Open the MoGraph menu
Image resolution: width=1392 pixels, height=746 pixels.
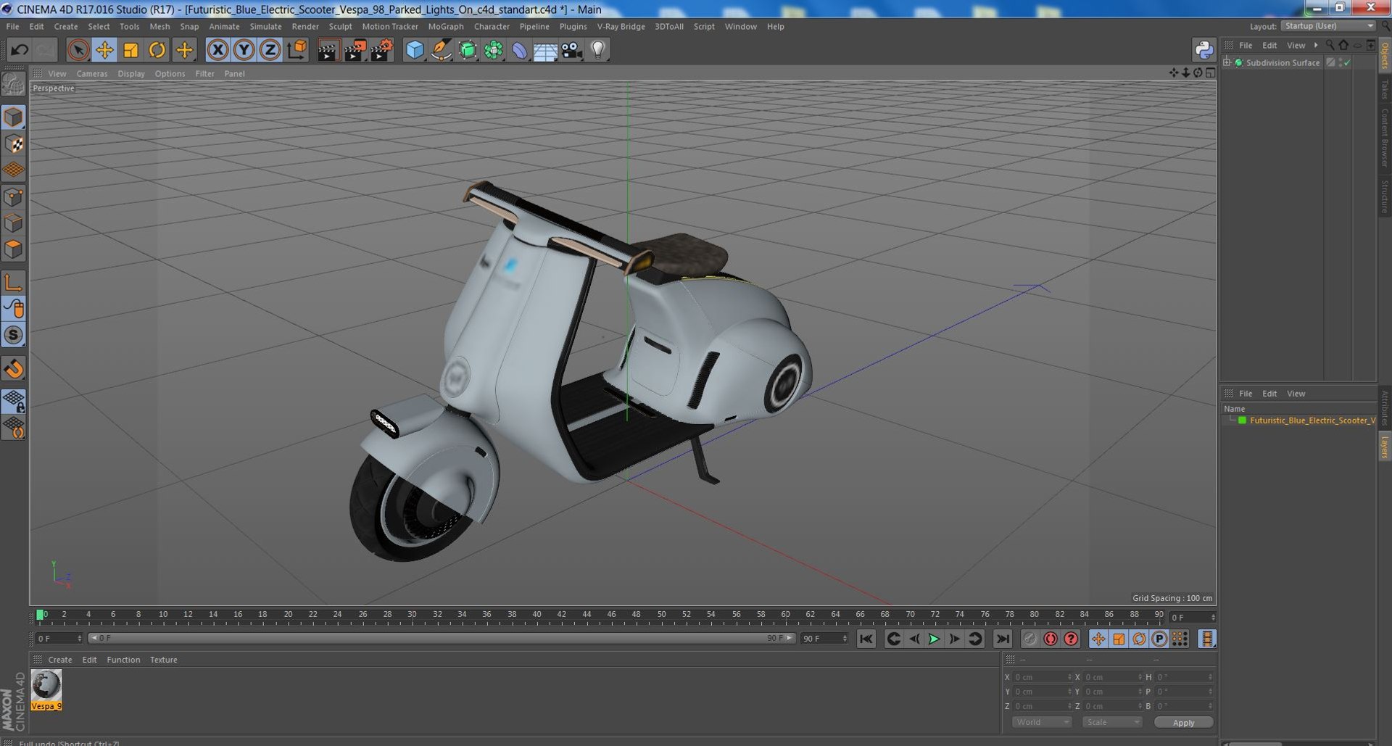446,27
